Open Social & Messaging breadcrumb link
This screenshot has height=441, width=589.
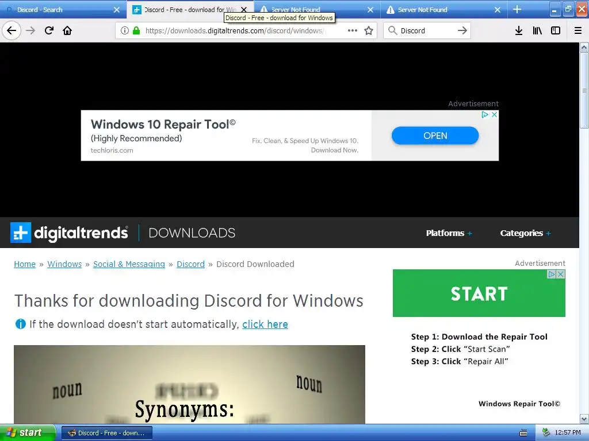click(129, 264)
